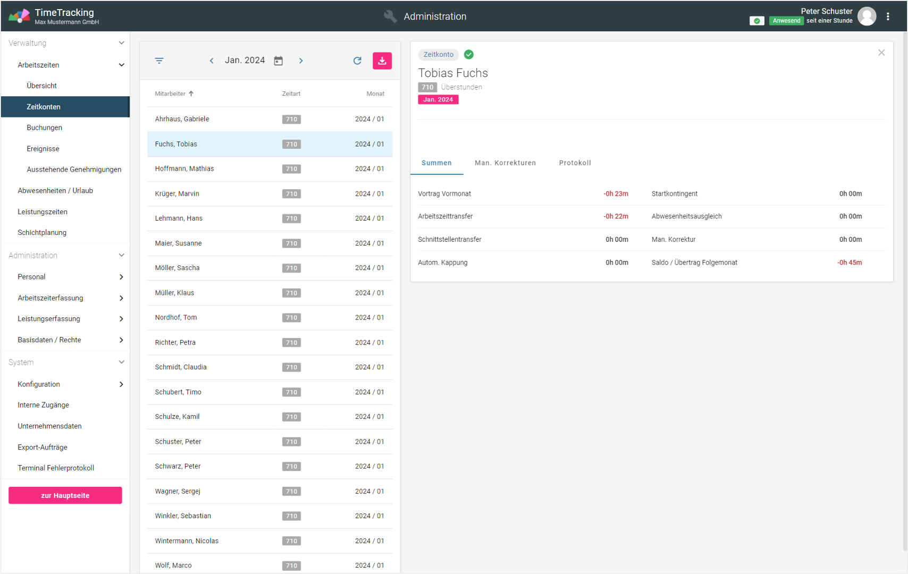908x574 pixels.
Task: Click the Peter Schuster avatar
Action: (867, 16)
